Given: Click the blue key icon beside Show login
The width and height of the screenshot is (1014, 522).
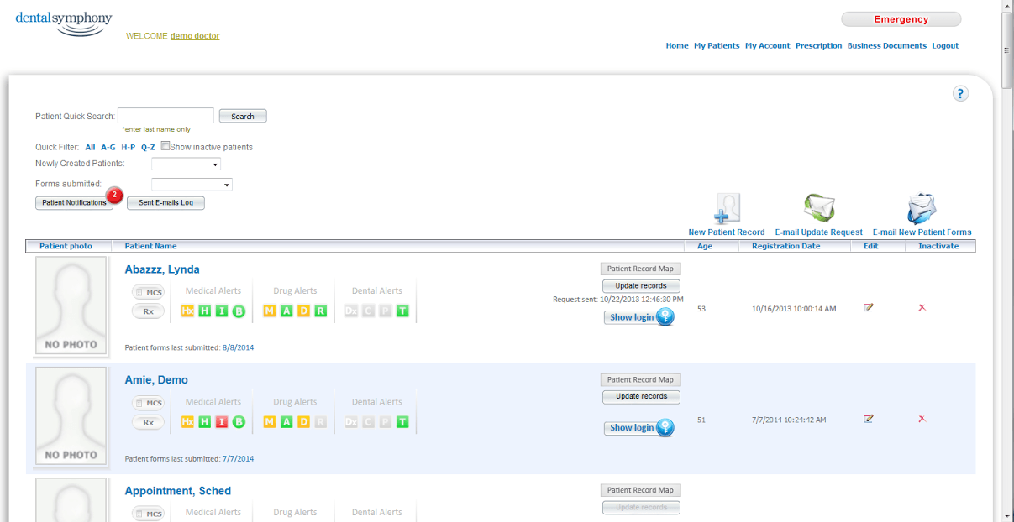Looking at the screenshot, I should pyautogui.click(x=665, y=317).
